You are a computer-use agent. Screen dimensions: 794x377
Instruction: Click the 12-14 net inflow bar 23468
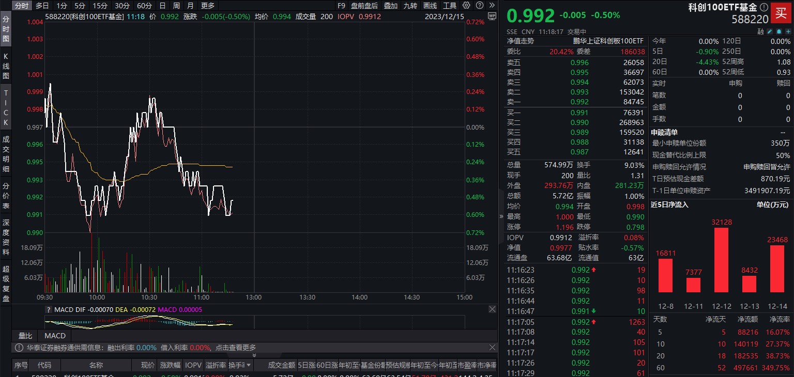777,269
